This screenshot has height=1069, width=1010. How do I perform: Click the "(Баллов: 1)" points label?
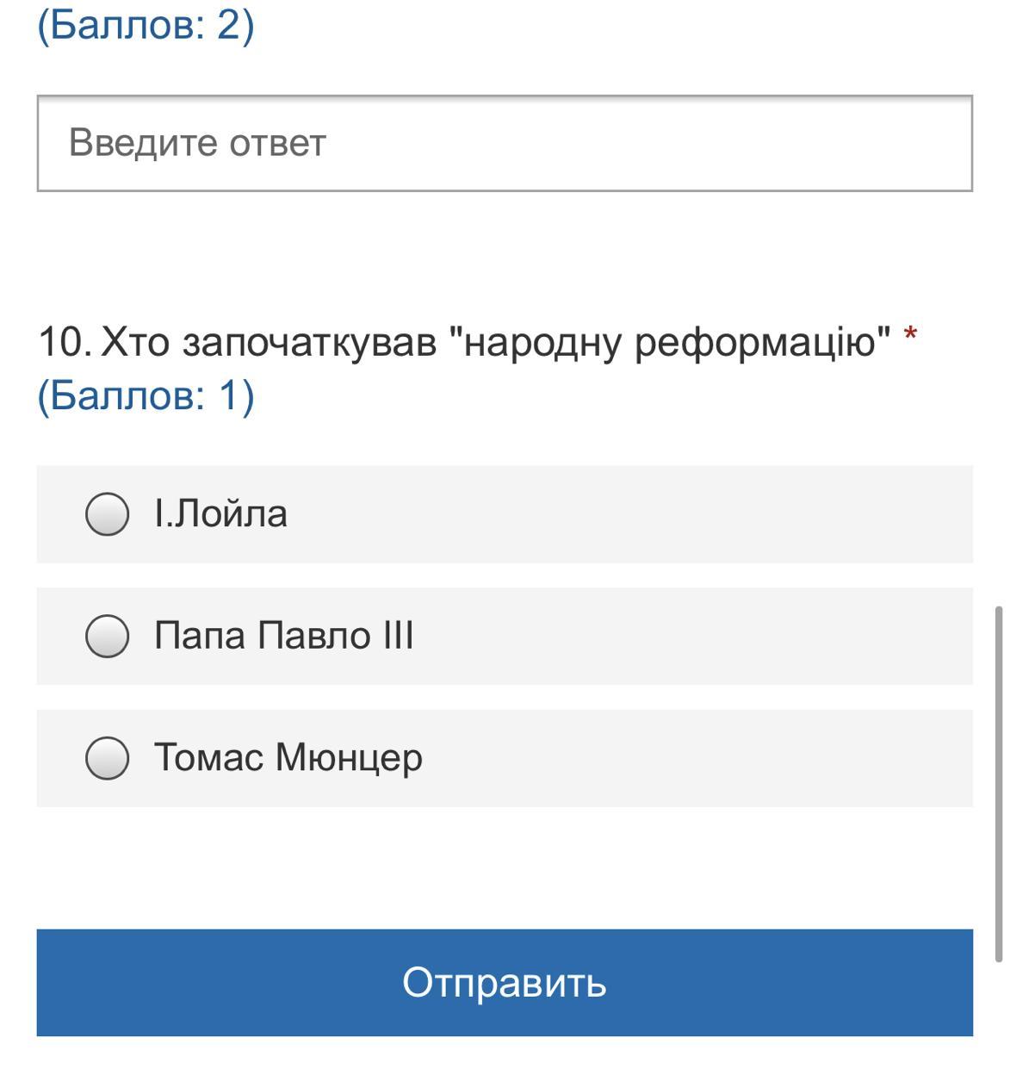[146, 395]
